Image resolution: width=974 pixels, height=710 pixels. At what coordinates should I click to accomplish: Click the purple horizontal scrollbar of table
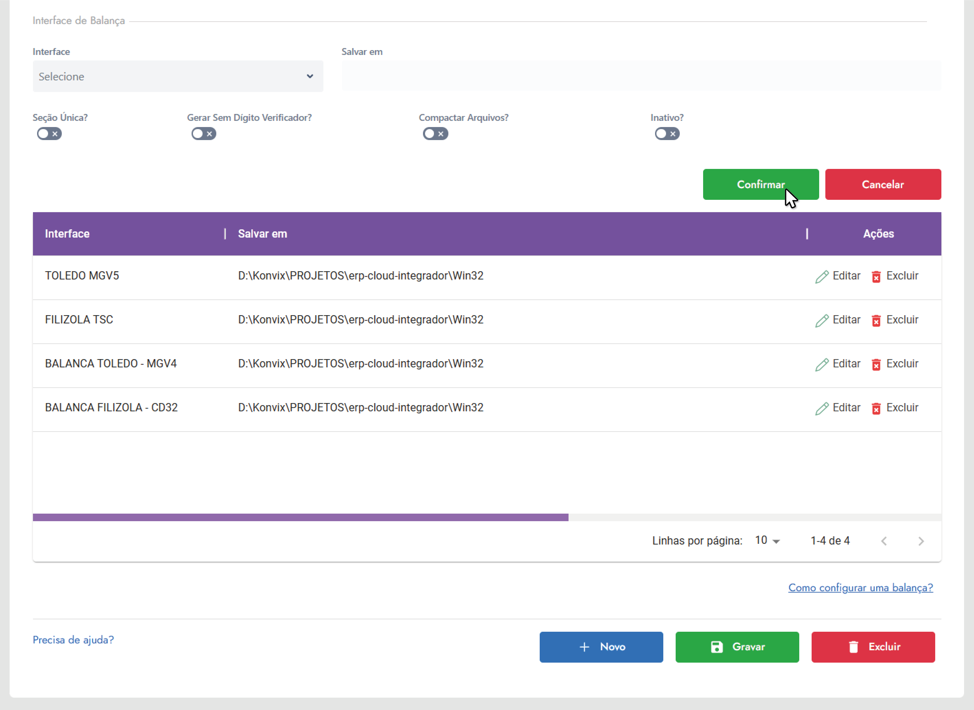click(300, 517)
